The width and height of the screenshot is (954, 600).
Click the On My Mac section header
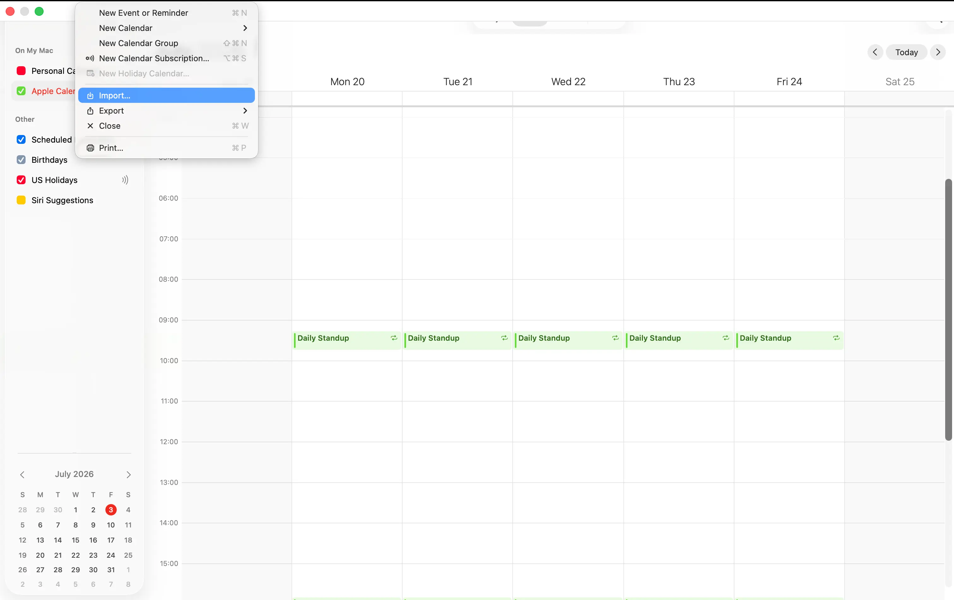tap(34, 50)
